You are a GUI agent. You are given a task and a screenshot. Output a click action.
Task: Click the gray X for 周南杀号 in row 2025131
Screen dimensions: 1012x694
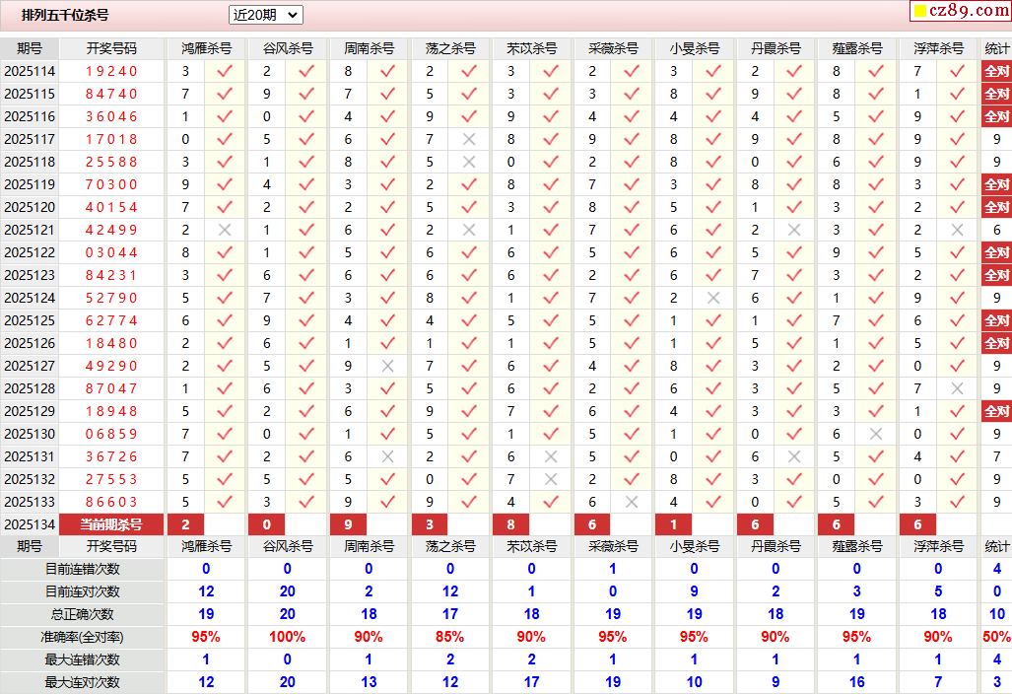[x=387, y=456]
